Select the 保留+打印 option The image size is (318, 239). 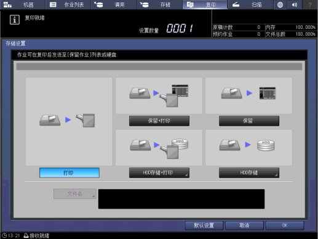tap(159, 121)
